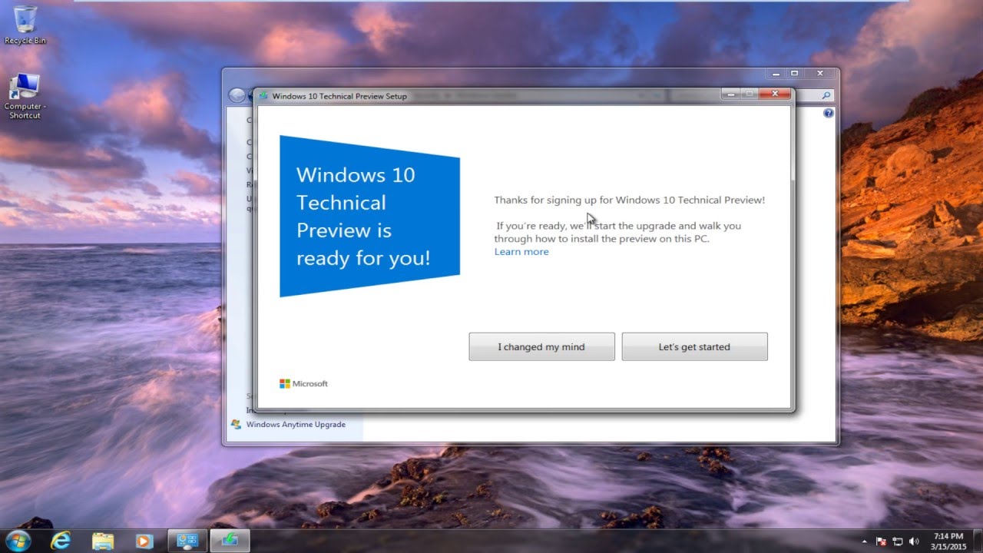Viewport: 983px width, 553px height.
Task: Click the "Thanks for signing up" text line
Action: coord(629,200)
